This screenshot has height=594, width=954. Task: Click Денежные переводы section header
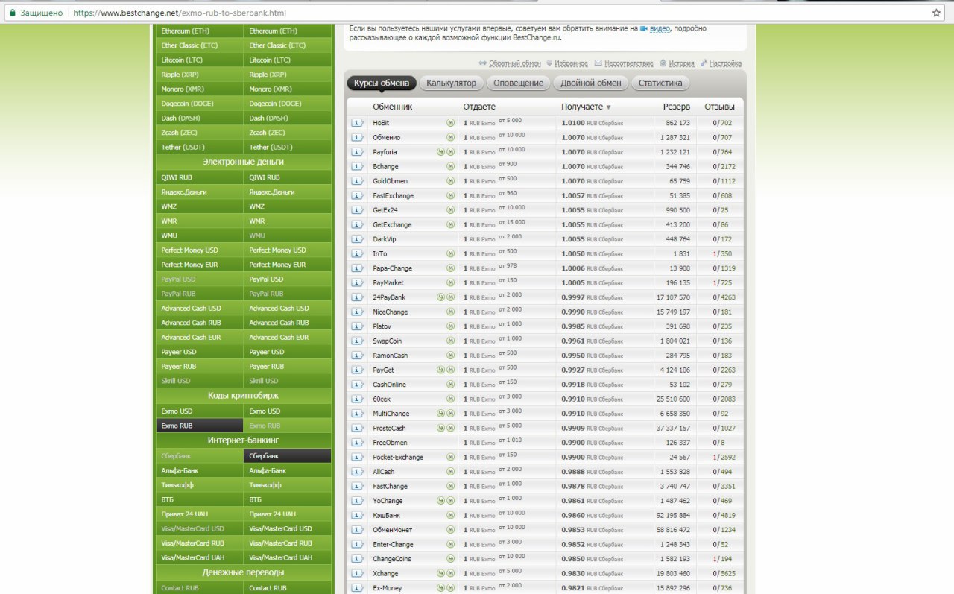click(244, 572)
